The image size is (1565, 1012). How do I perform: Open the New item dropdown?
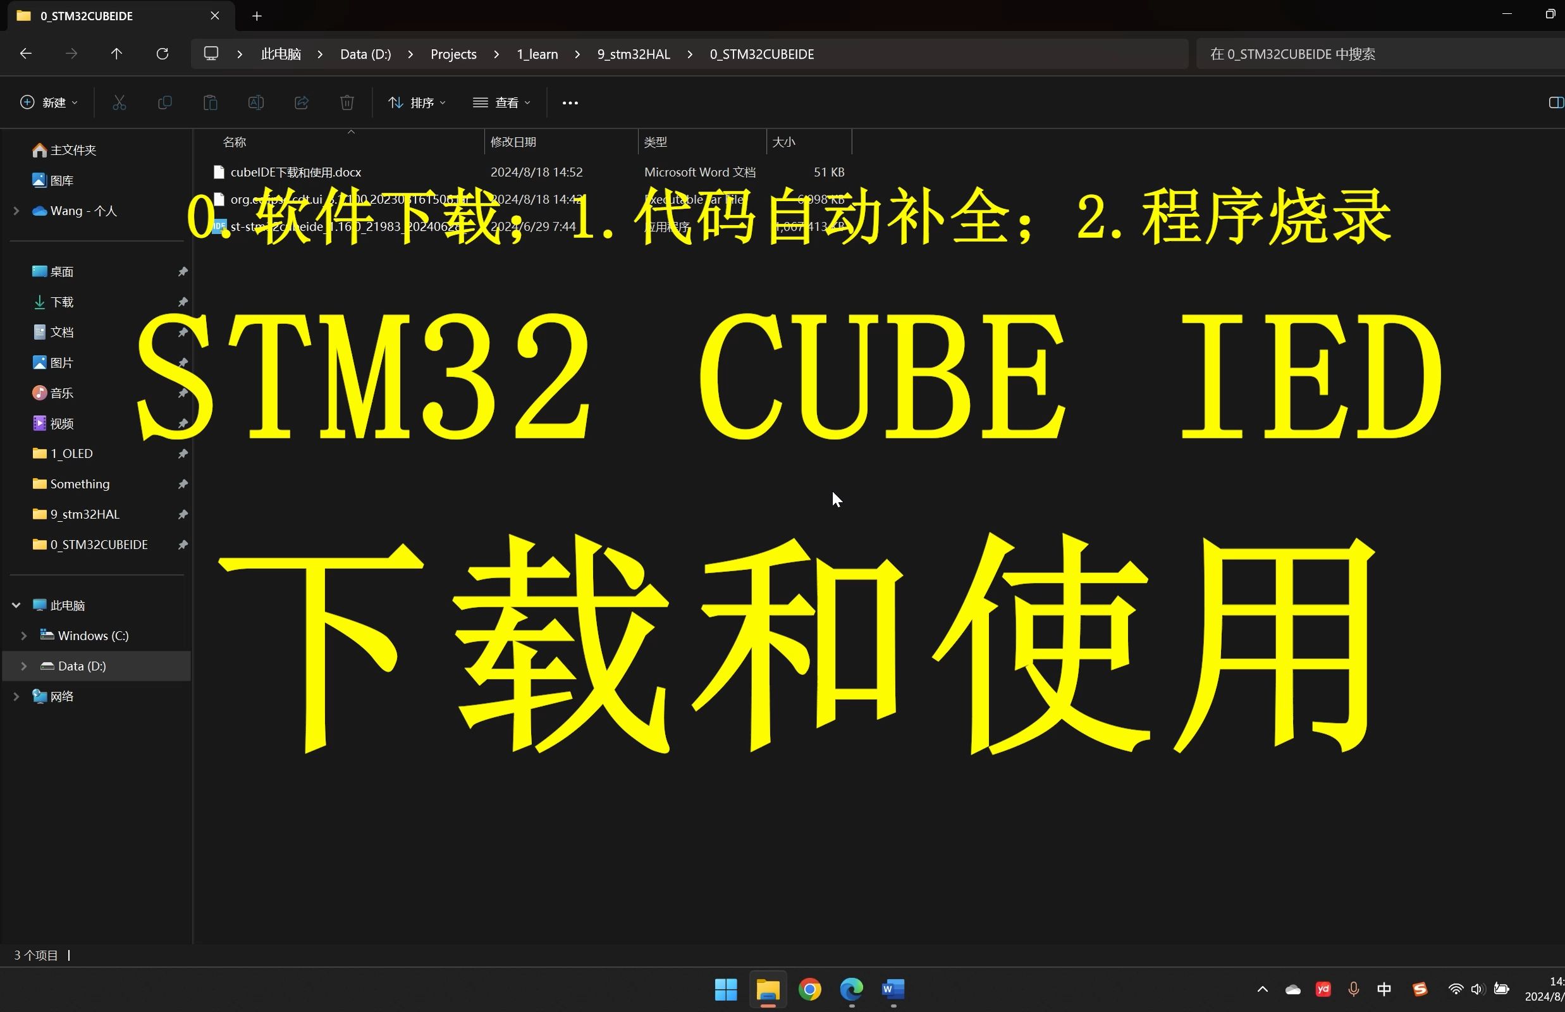coord(49,102)
